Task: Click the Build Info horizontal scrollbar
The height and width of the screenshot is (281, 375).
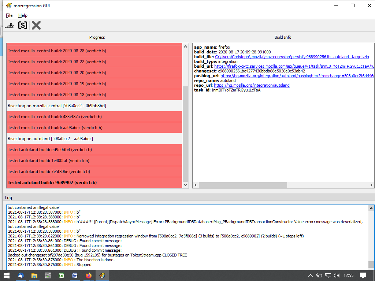Action: pos(282,185)
